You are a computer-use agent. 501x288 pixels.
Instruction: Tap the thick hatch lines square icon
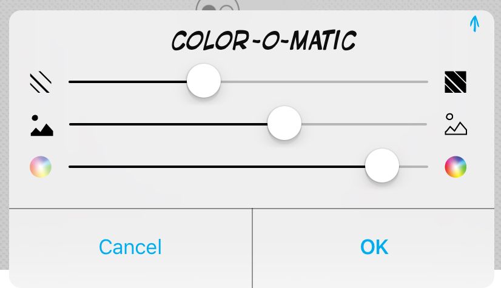pos(456,82)
